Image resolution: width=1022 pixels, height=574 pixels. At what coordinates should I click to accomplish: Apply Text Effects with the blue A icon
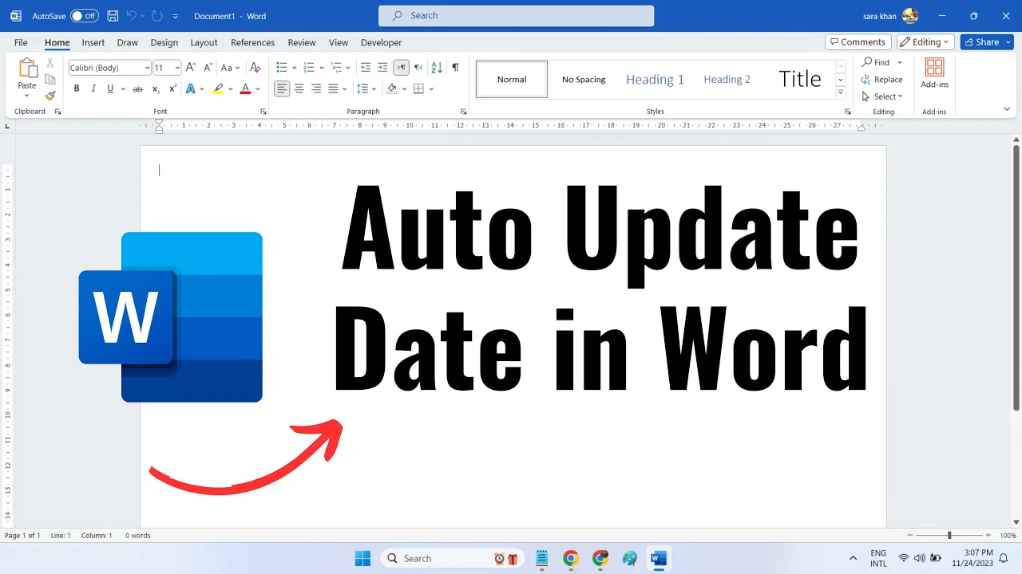192,88
